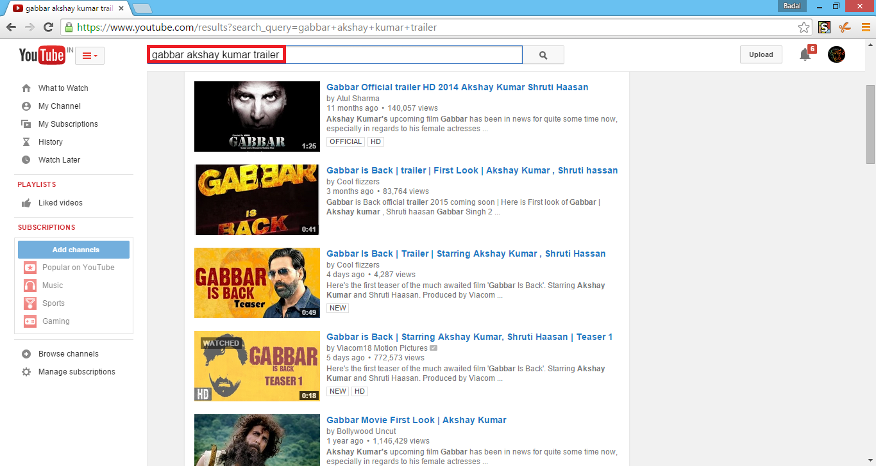Open the Chrome menu
The height and width of the screenshot is (466, 876).
point(865,28)
